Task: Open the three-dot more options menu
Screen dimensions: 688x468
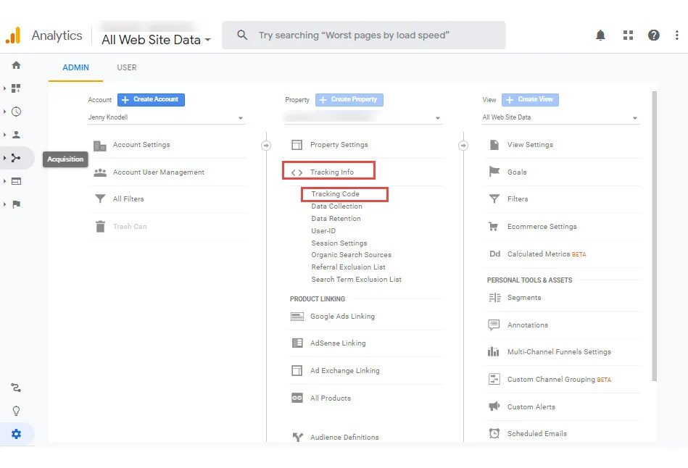Action: click(x=676, y=35)
